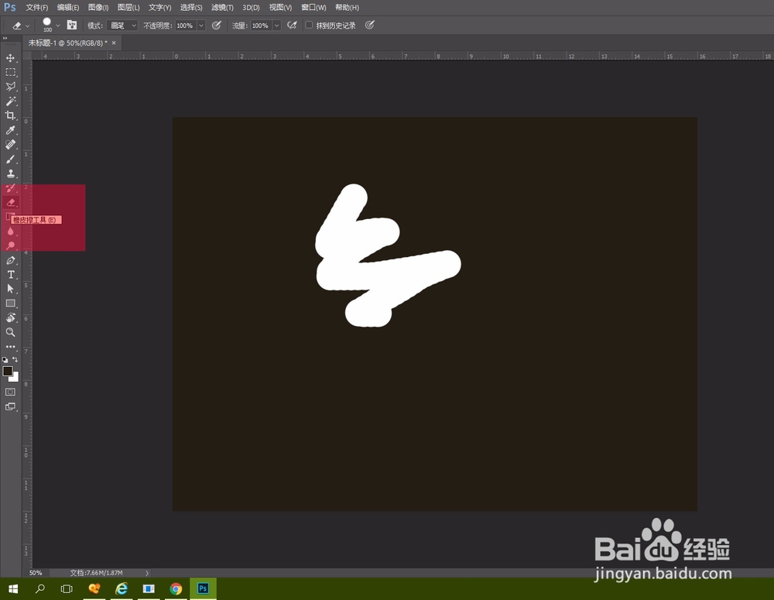Open the status bar info arrow

click(147, 573)
